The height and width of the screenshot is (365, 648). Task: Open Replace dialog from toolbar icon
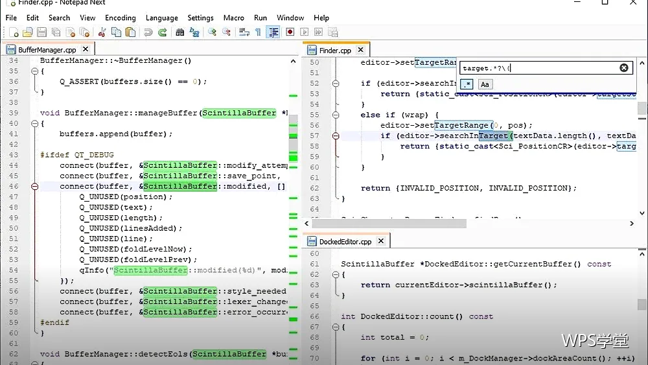point(194,32)
